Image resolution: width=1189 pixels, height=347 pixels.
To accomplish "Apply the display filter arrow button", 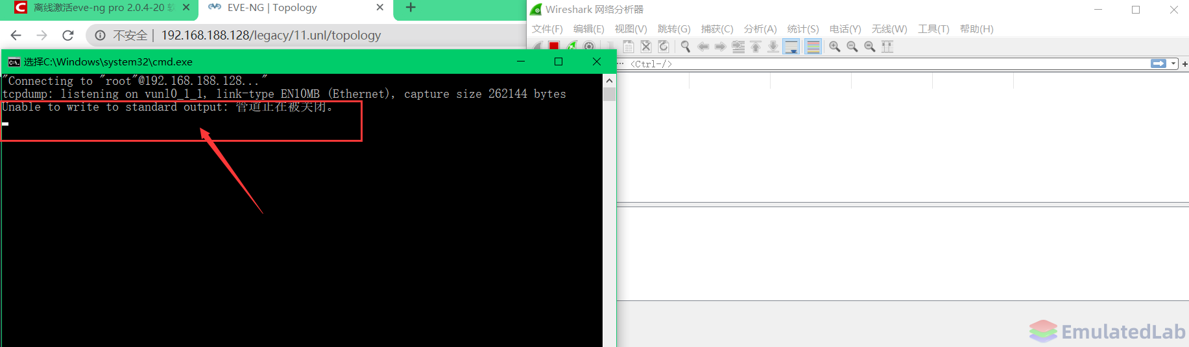I will click(1159, 63).
